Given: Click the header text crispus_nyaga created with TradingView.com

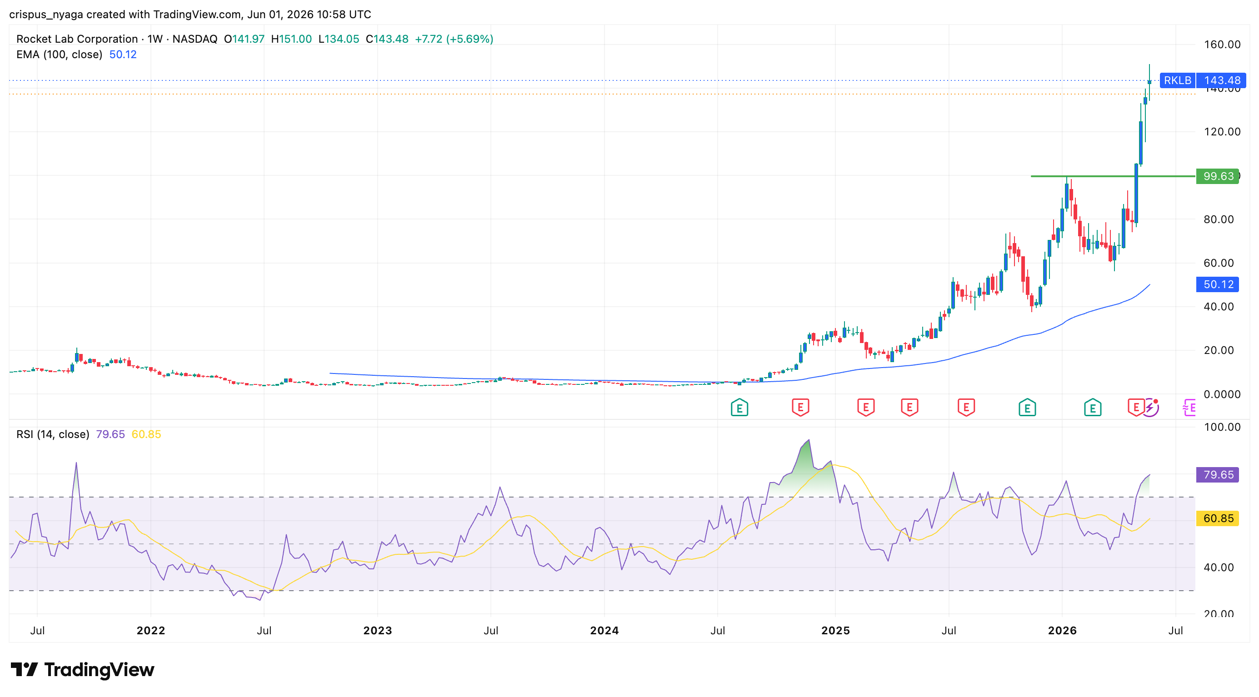Looking at the screenshot, I should pos(125,15).
